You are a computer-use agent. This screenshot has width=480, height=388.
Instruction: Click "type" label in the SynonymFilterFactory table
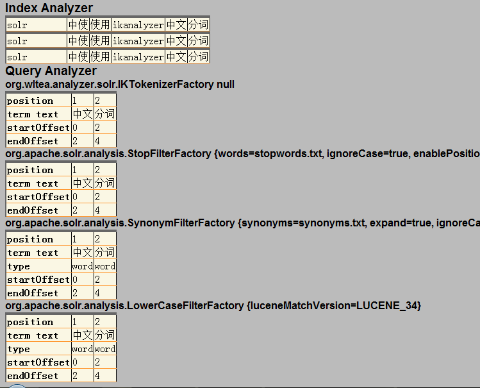coord(19,266)
